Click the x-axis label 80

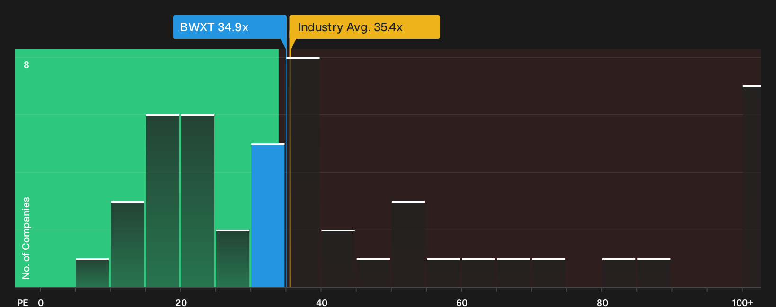[x=602, y=302]
